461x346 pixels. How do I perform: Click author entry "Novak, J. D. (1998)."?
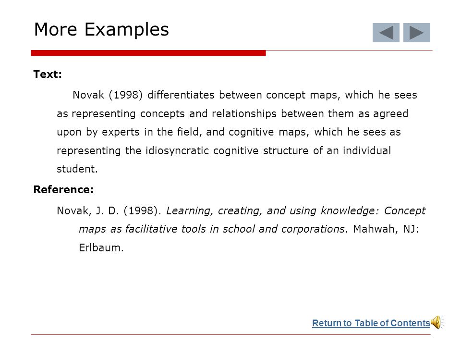tap(109, 211)
